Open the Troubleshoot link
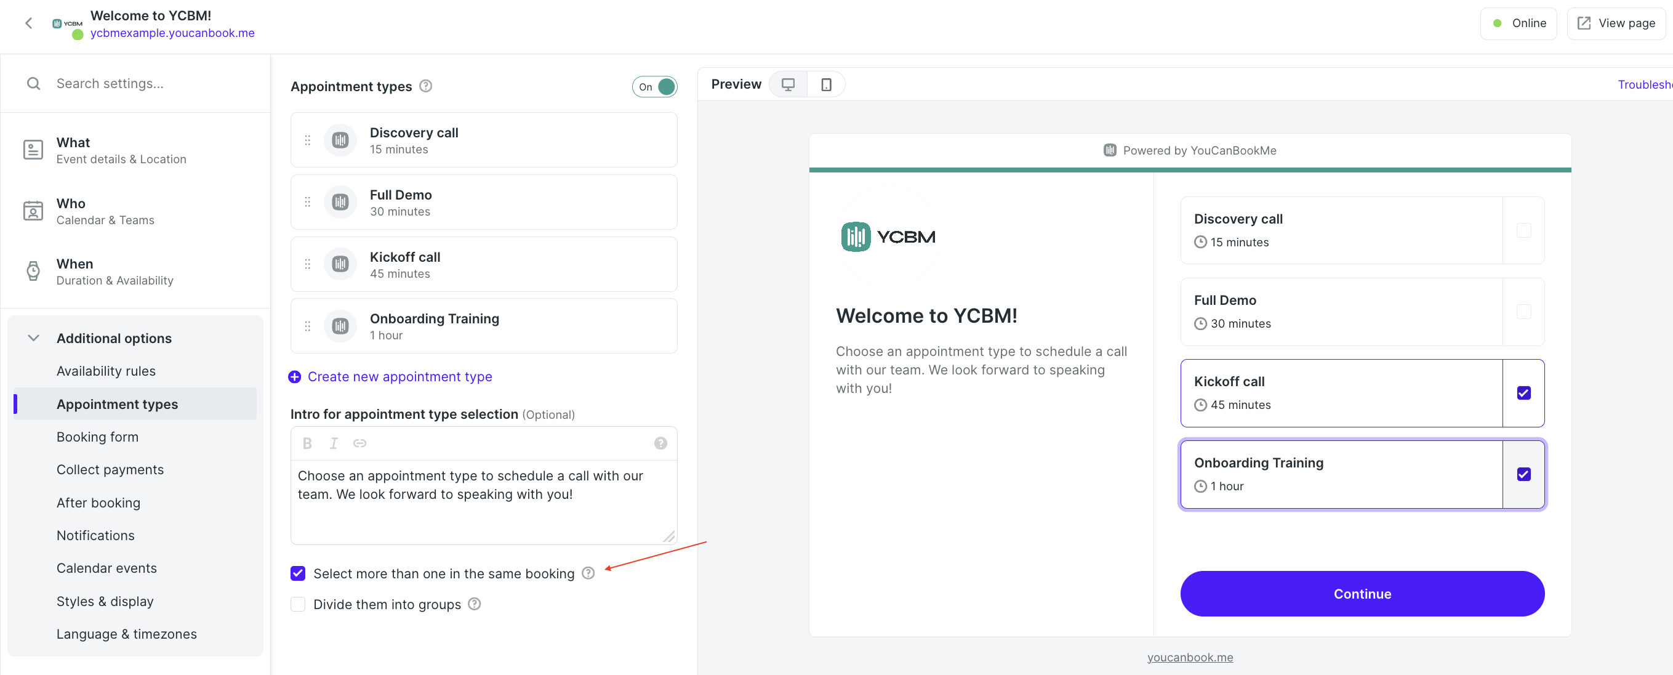The width and height of the screenshot is (1673, 675). point(1645,85)
